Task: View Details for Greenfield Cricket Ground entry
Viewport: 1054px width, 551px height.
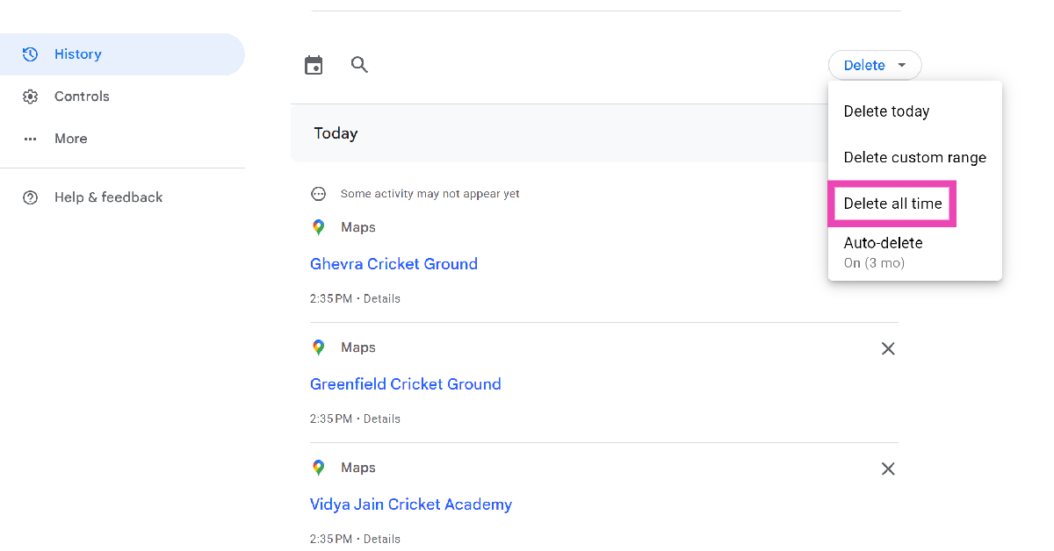Action: [x=382, y=419]
